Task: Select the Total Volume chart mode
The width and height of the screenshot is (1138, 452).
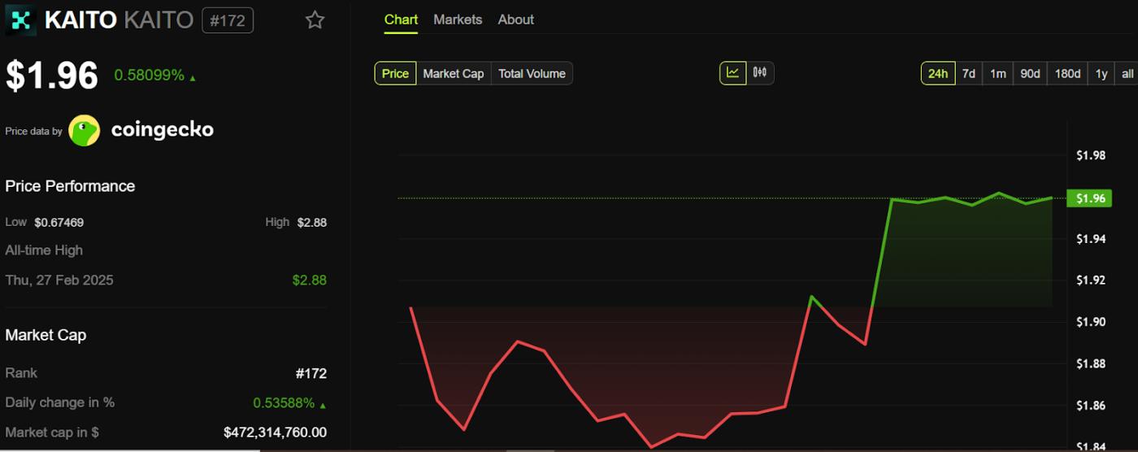Action: [532, 73]
